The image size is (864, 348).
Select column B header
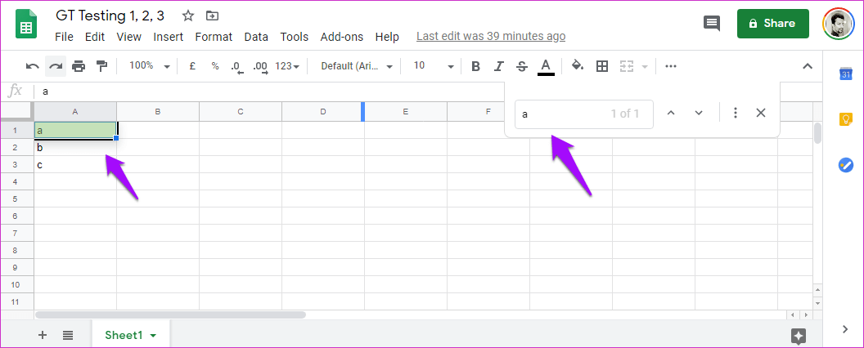pos(158,112)
